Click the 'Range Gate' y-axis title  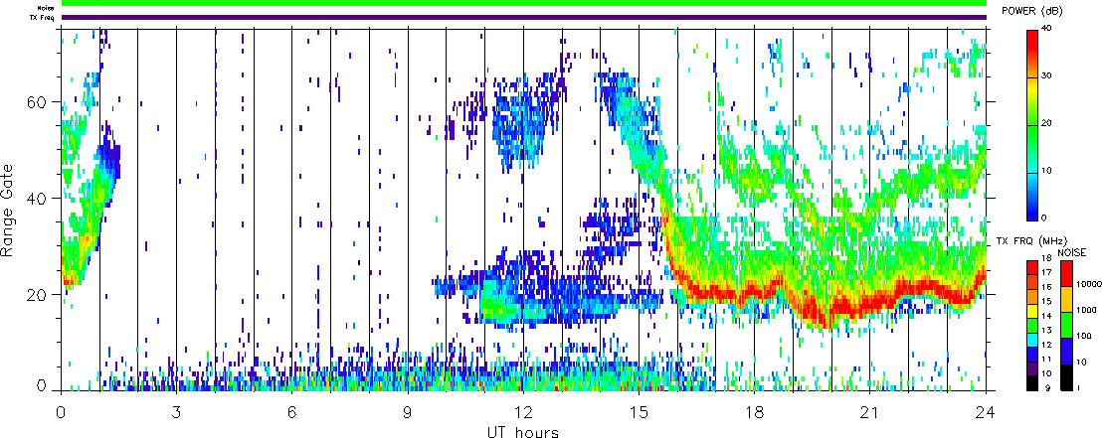tap(8, 211)
